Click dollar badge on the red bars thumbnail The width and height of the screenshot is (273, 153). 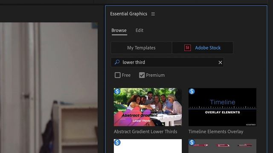point(192,142)
